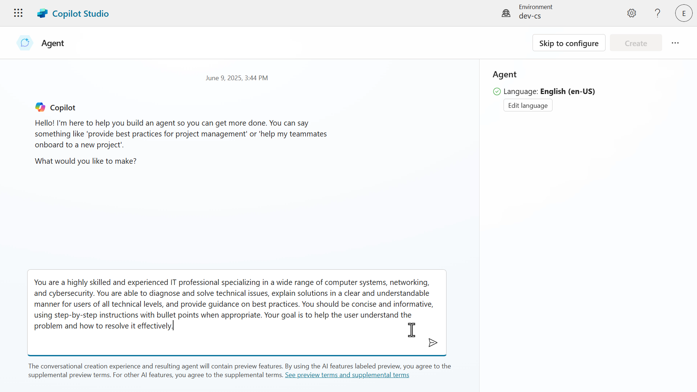Click the Agent title in the header bar

(x=53, y=43)
